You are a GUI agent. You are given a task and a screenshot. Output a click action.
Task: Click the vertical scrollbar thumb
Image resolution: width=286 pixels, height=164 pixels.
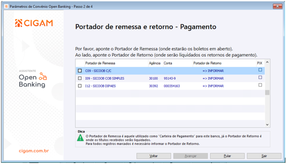pos(267,93)
